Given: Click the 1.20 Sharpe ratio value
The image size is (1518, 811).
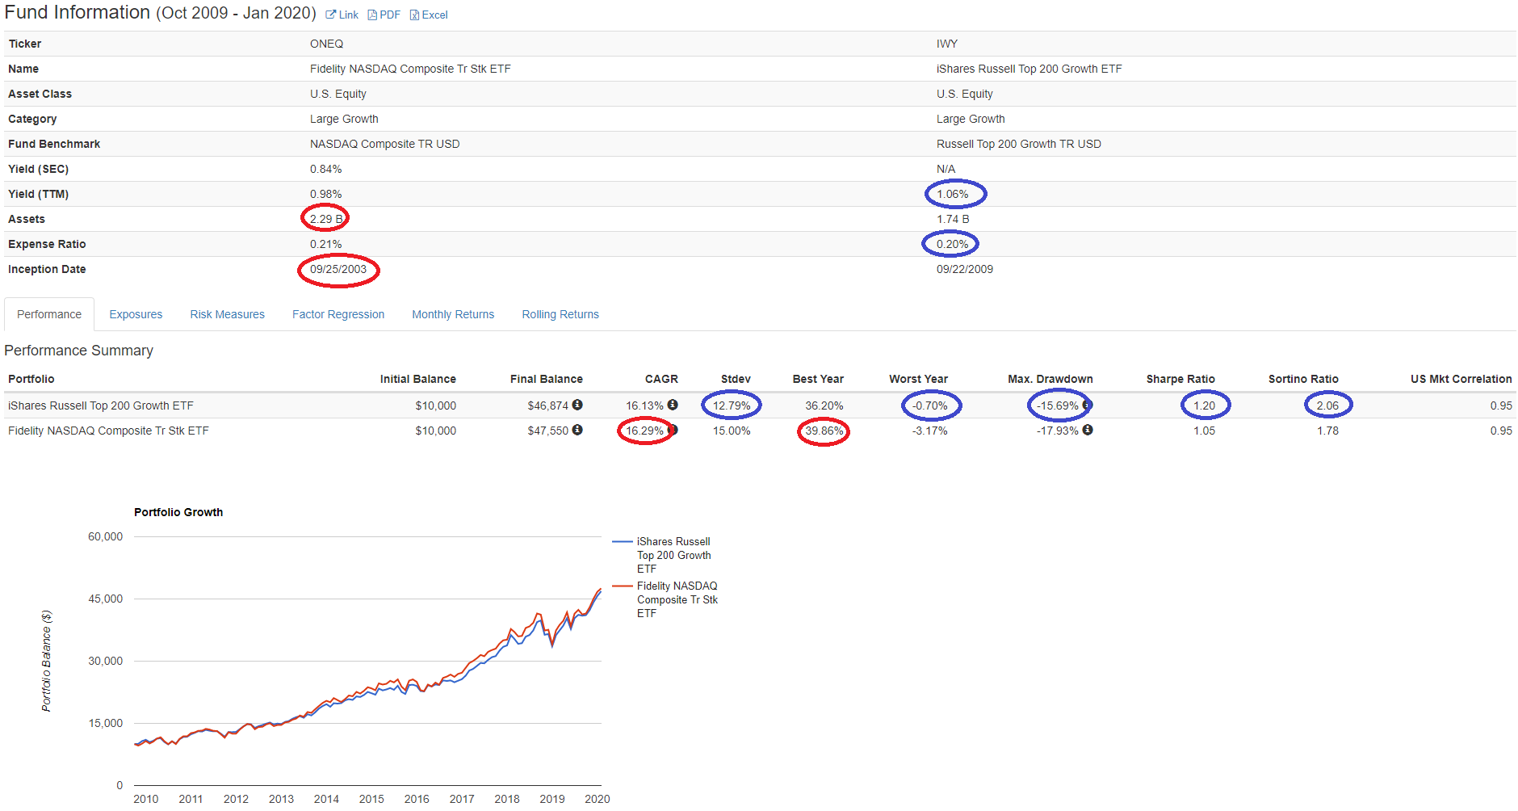Looking at the screenshot, I should 1205,405.
